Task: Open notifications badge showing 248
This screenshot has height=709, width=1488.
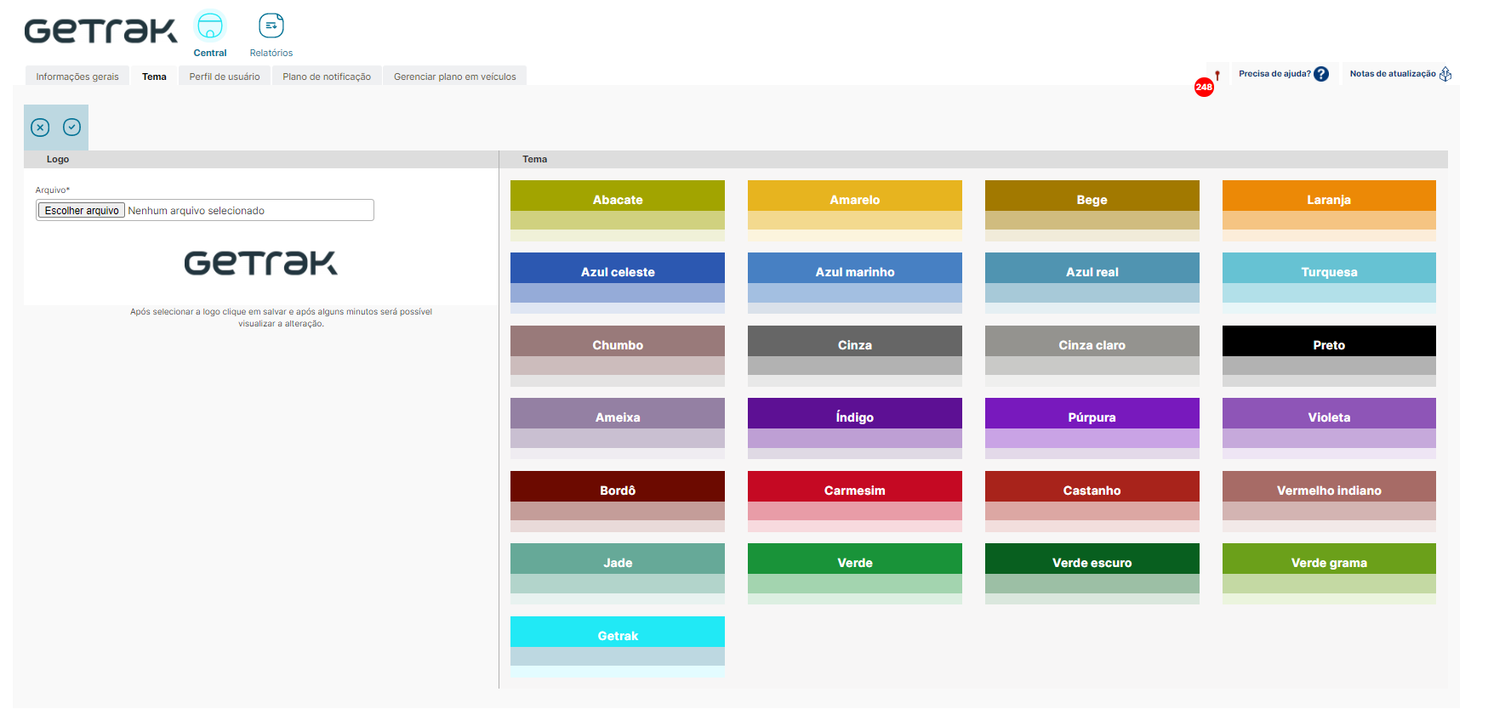Action: click(1204, 87)
